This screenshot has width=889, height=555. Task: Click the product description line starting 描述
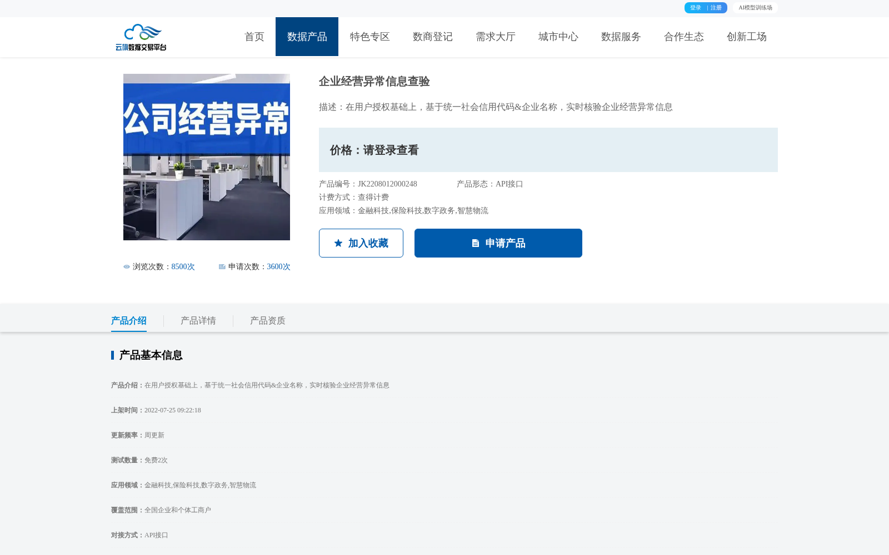click(496, 107)
